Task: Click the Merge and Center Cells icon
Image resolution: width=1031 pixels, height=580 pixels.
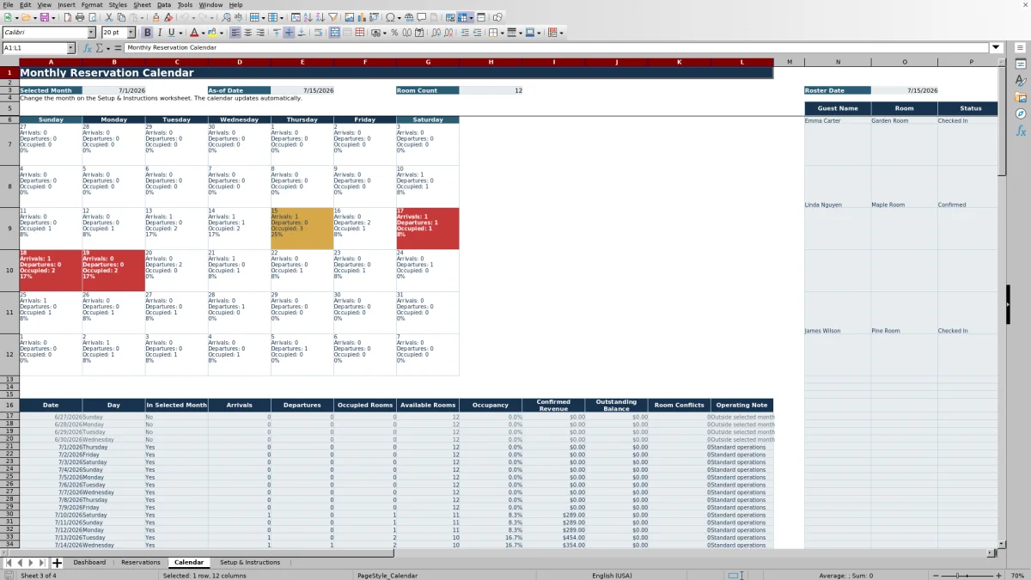Action: (335, 33)
